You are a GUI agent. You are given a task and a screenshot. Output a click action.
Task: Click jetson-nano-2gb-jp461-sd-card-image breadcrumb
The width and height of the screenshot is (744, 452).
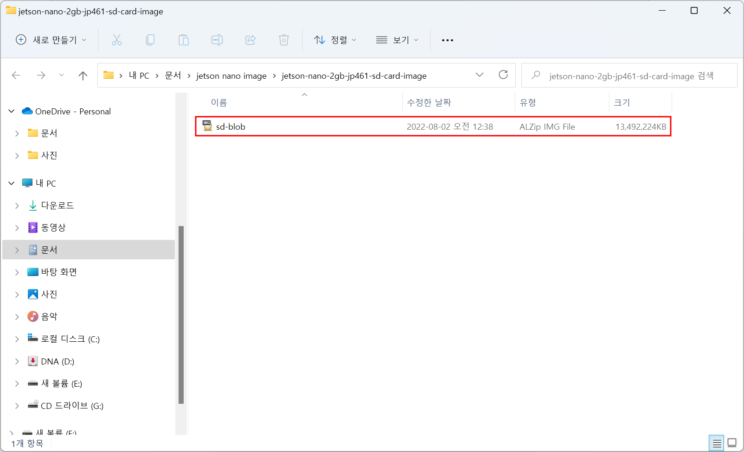click(354, 75)
